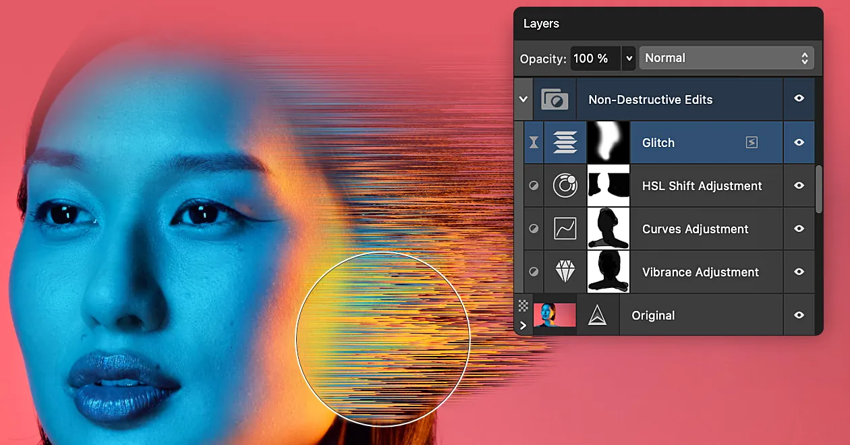Hide the Vibrance Adjustment layer
850x445 pixels.
tap(799, 272)
